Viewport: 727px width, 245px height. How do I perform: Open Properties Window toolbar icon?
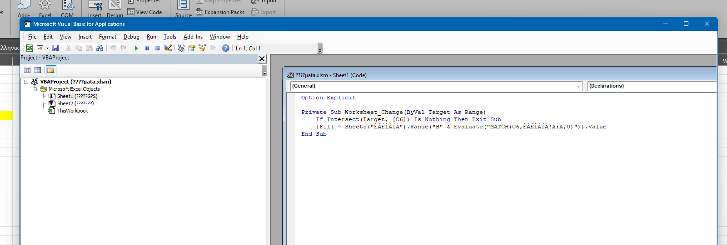coord(192,48)
